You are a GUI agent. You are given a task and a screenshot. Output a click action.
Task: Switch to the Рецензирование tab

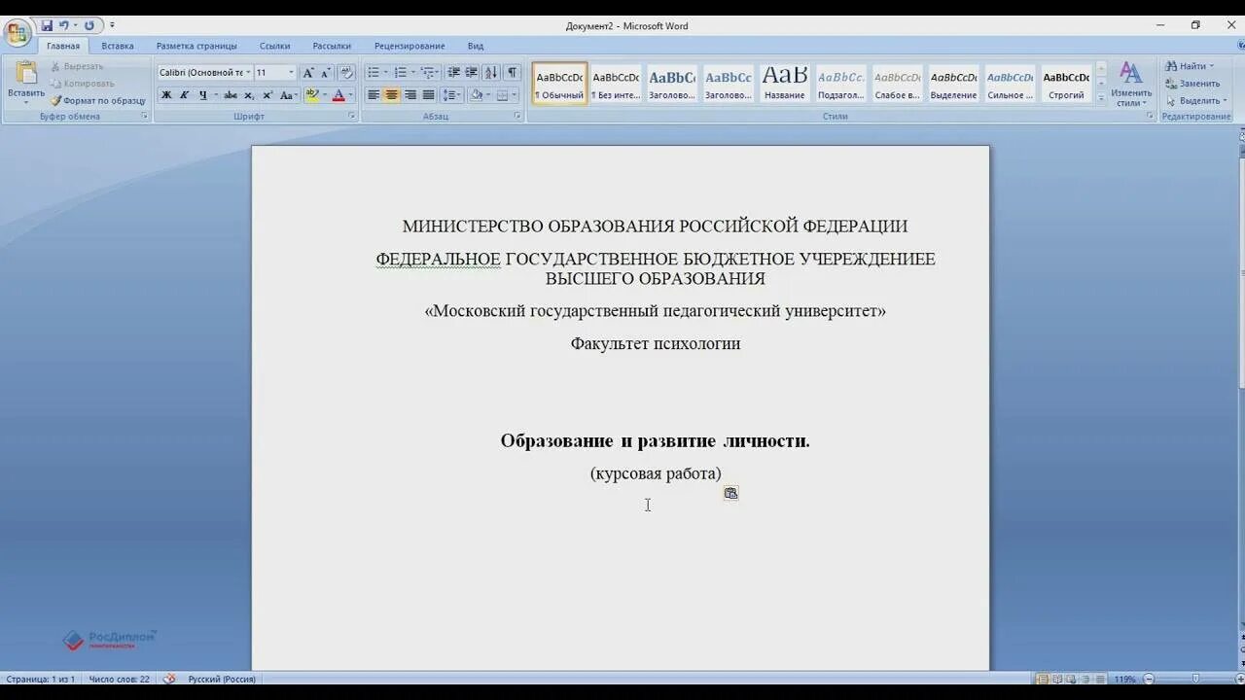tap(409, 46)
